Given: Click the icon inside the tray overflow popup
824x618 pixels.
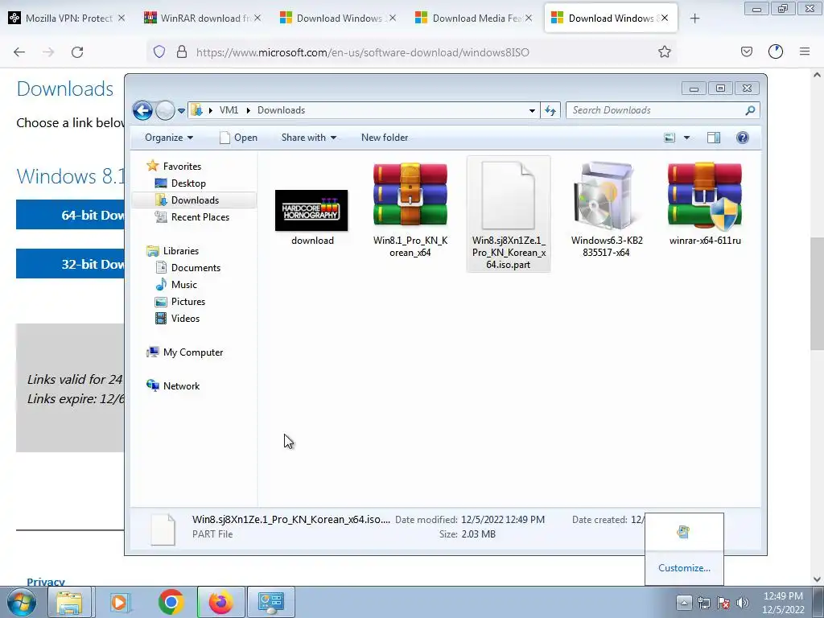Looking at the screenshot, I should point(683,532).
